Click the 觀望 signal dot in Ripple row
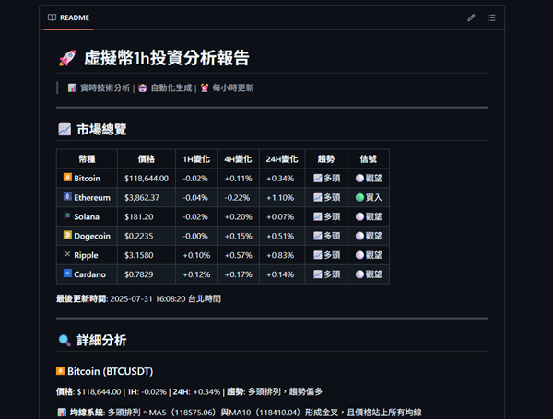 click(x=359, y=255)
